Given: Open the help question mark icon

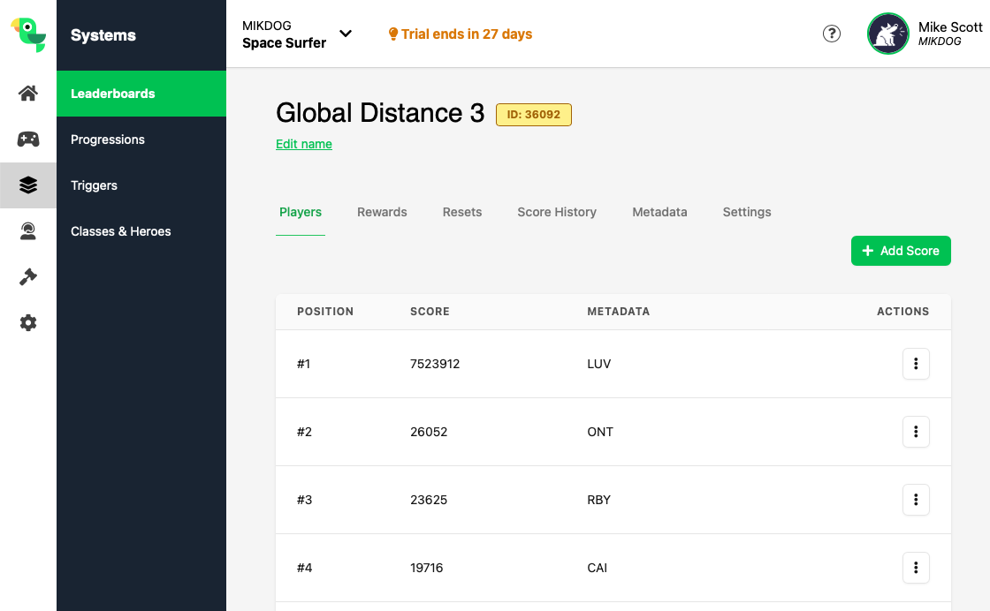Looking at the screenshot, I should pos(832,34).
